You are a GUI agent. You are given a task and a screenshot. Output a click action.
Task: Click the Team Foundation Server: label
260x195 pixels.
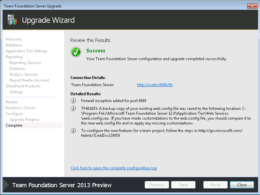tap(93, 85)
